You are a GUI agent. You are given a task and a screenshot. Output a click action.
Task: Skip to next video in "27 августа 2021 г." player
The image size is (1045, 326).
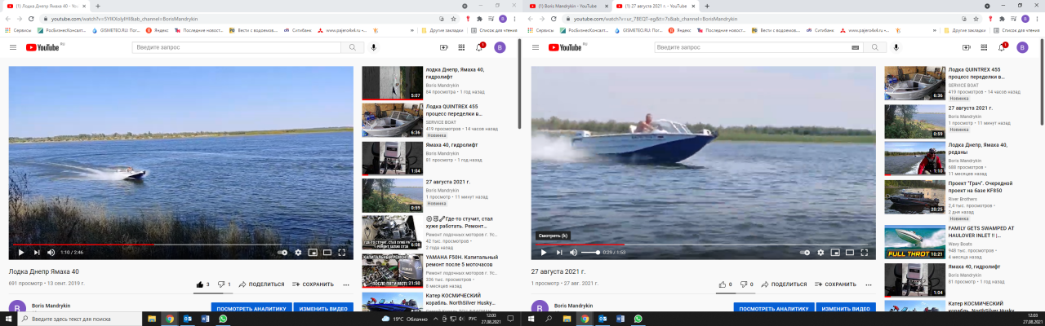coord(559,253)
